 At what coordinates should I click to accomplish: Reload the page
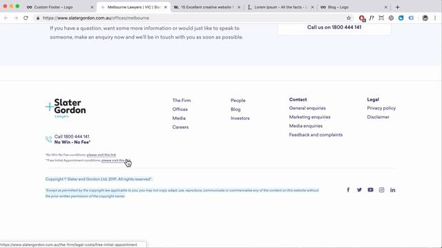26,18
